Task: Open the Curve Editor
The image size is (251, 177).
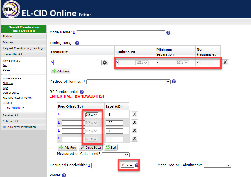Action: pos(91,147)
